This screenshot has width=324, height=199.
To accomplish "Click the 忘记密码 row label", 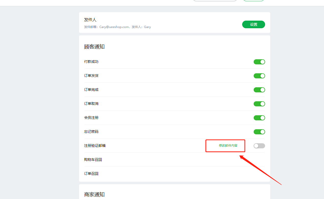I will (91, 132).
